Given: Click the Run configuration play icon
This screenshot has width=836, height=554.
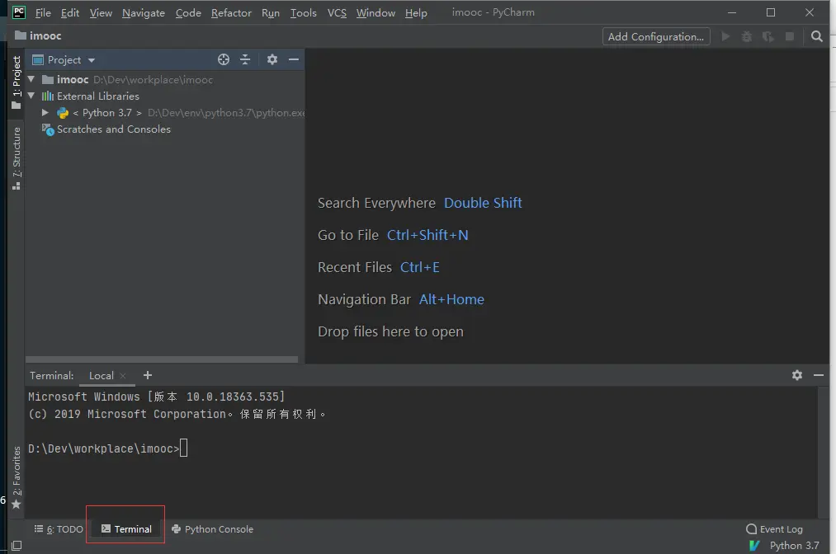Looking at the screenshot, I should click(x=725, y=36).
